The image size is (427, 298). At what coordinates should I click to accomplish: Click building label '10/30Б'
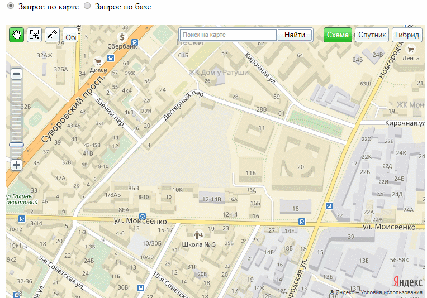(x=152, y=243)
